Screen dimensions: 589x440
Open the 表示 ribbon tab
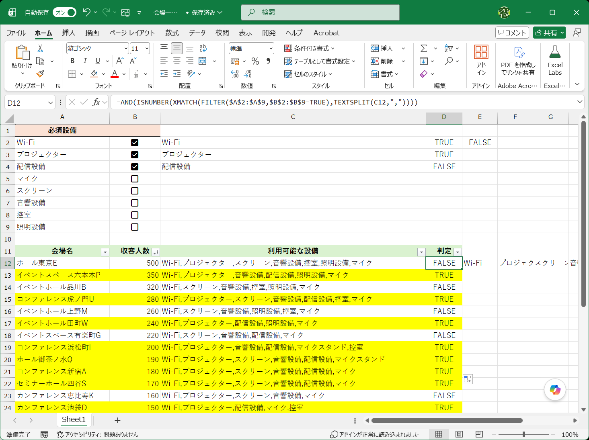(x=245, y=33)
